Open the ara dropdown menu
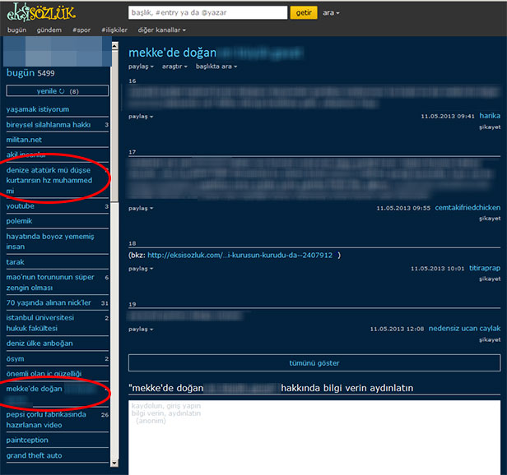This screenshot has width=507, height=475. coord(331,13)
